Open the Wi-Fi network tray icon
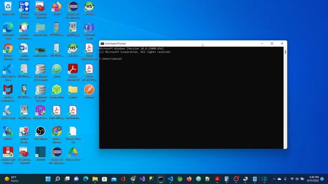The width and height of the screenshot is (328, 184). click(x=292, y=179)
